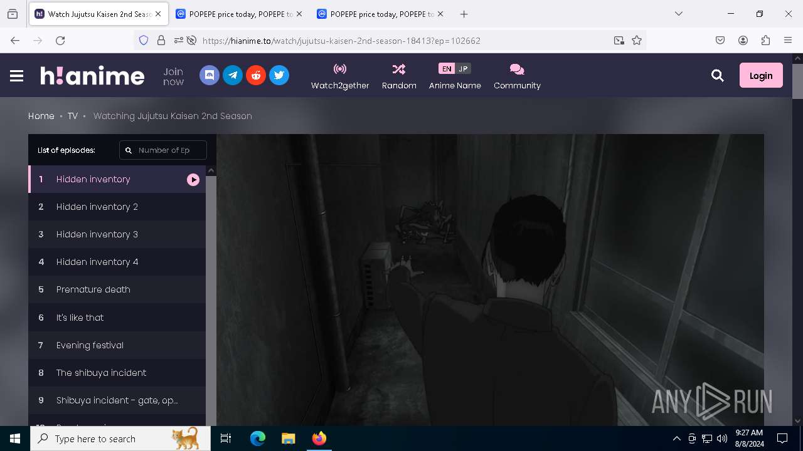Select episode 9 Shibuya incident - gate
Viewport: 803px width, 451px height.
tap(117, 400)
